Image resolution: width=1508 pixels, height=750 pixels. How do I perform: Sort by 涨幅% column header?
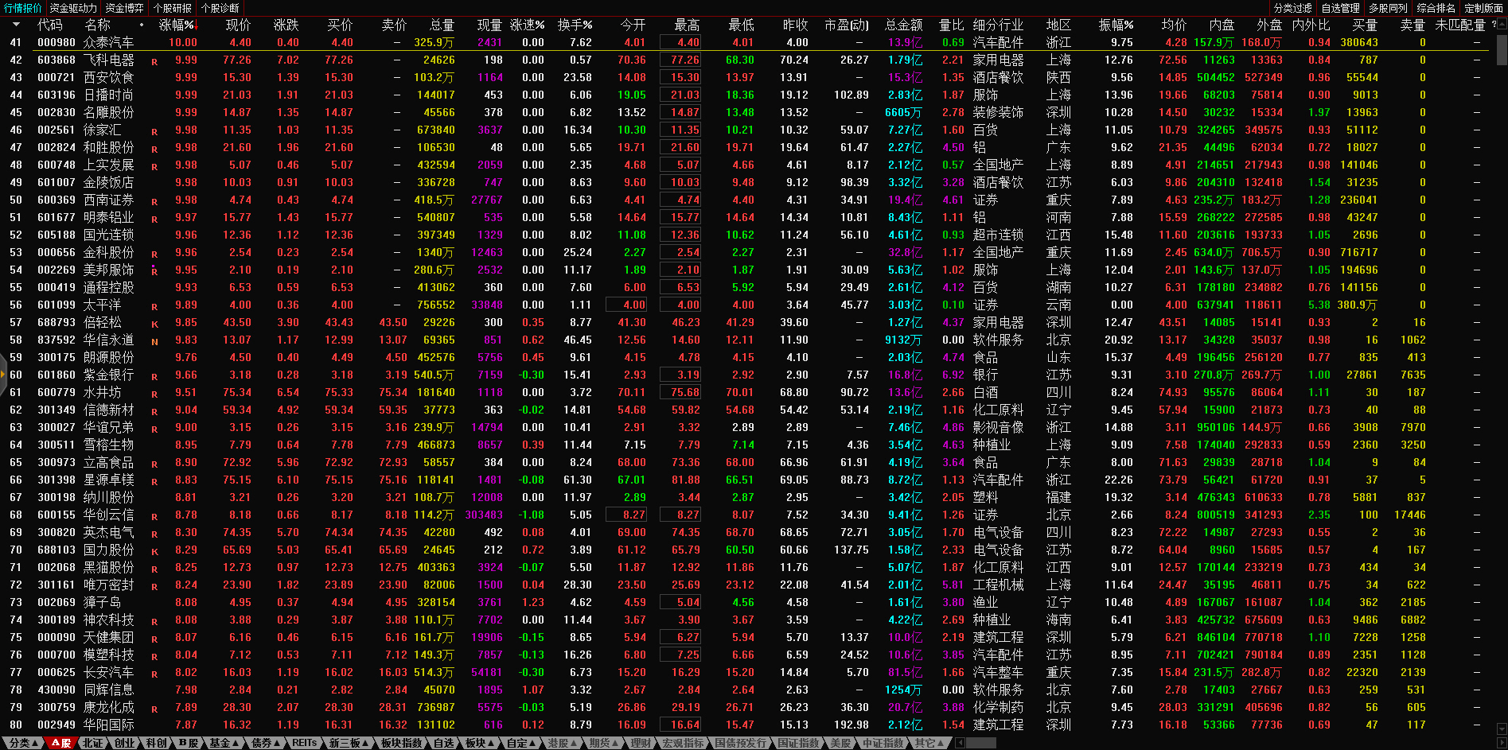click(177, 25)
